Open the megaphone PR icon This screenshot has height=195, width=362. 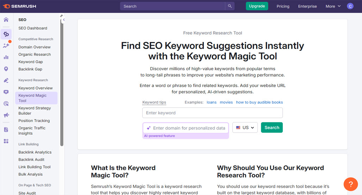coord(6,115)
